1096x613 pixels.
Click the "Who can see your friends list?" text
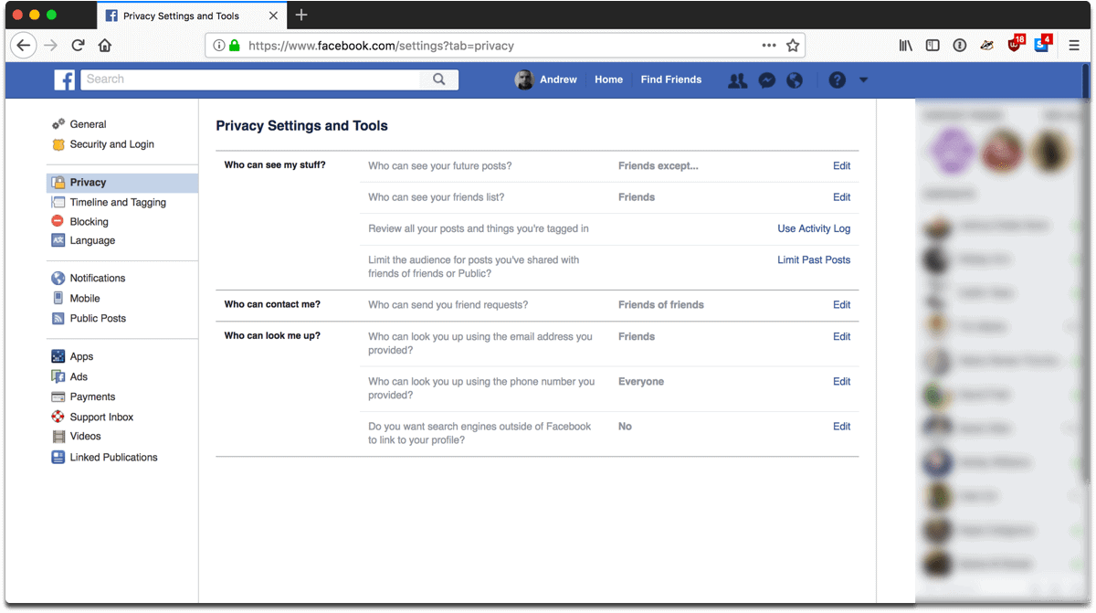coord(437,197)
